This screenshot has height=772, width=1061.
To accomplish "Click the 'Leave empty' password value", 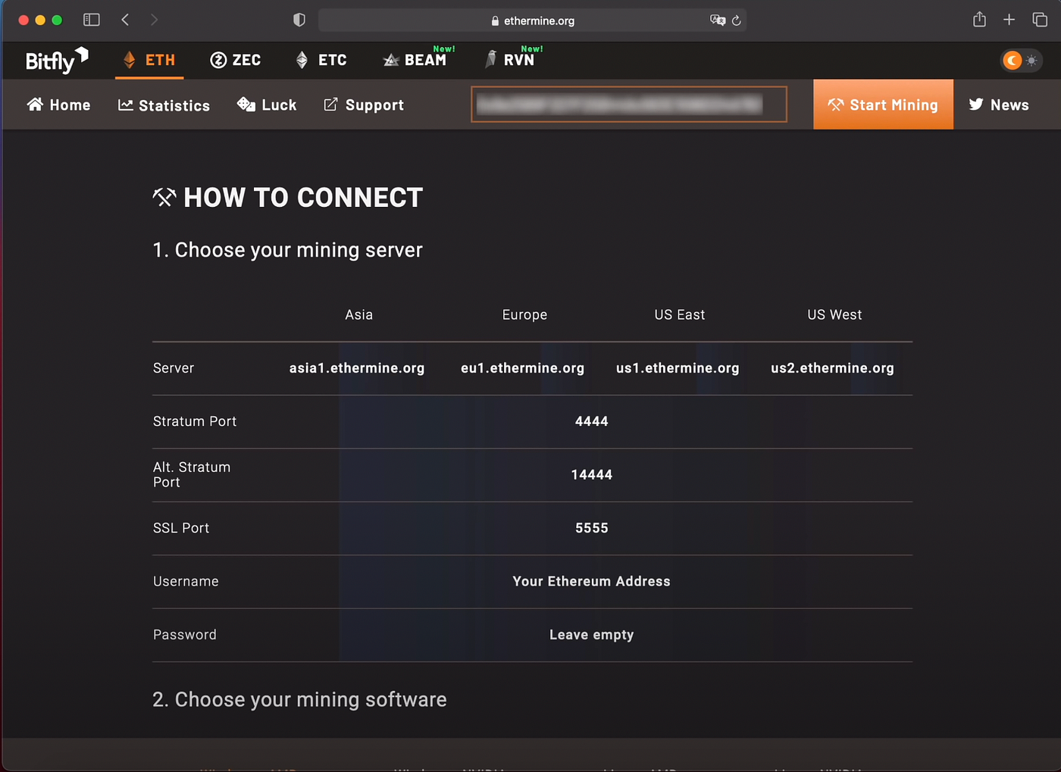I will [592, 635].
